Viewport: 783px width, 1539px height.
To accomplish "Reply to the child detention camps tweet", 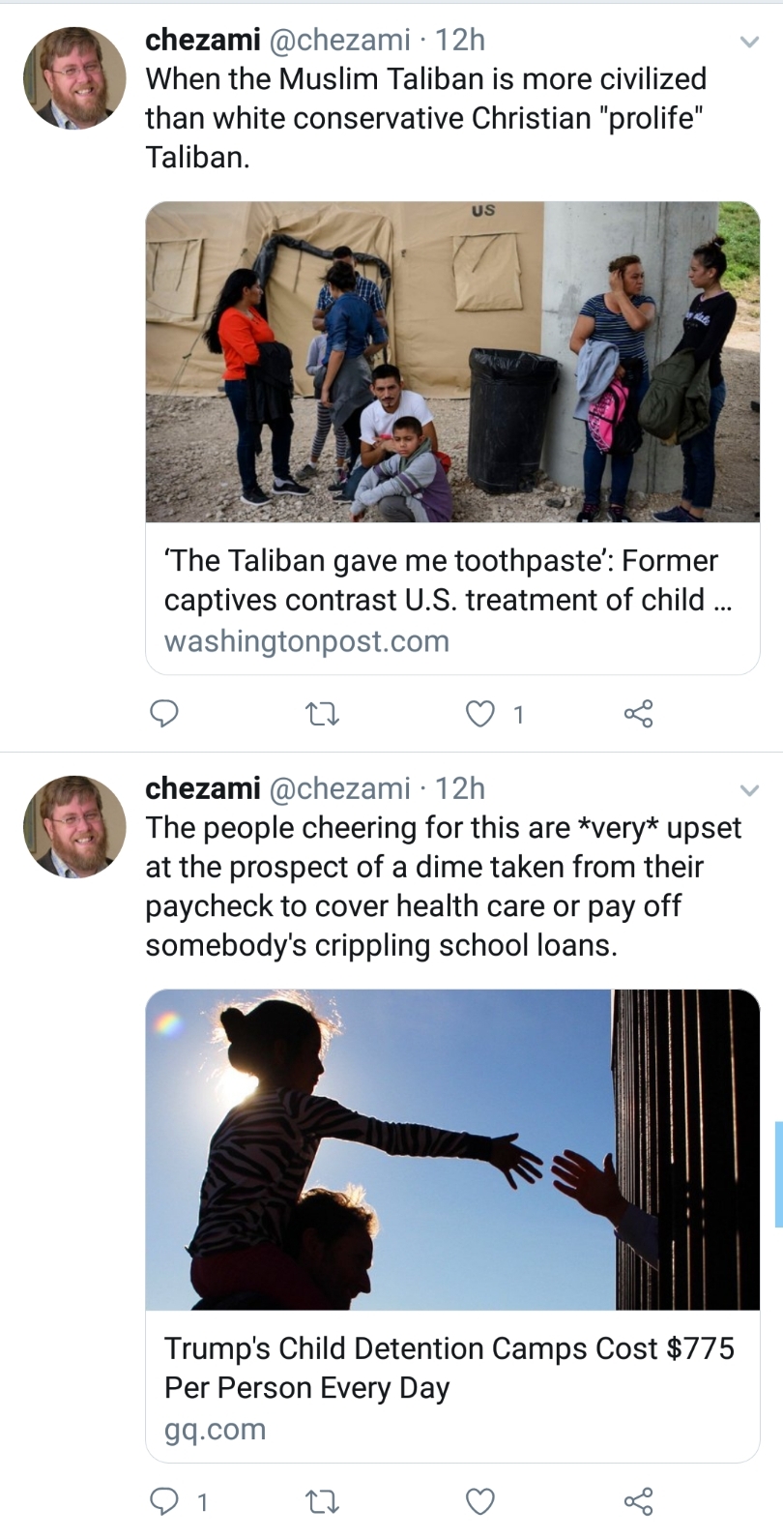I will pyautogui.click(x=164, y=1501).
